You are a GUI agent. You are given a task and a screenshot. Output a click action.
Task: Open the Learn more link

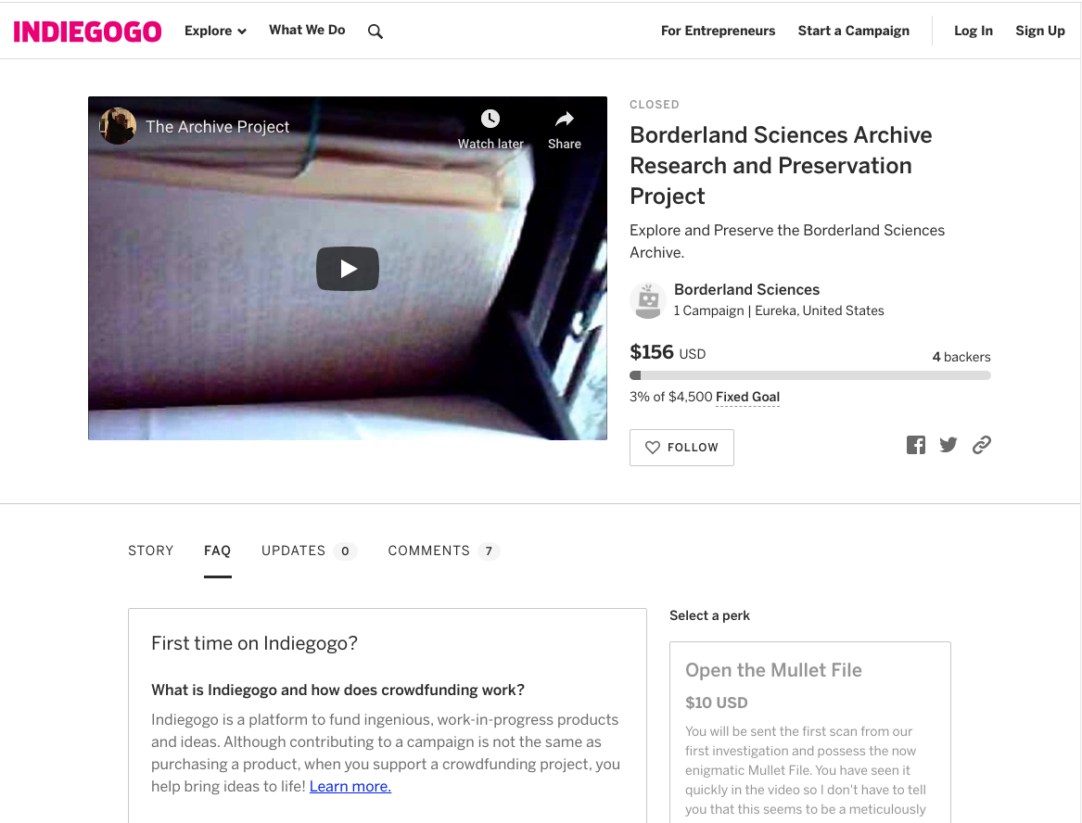coord(350,787)
